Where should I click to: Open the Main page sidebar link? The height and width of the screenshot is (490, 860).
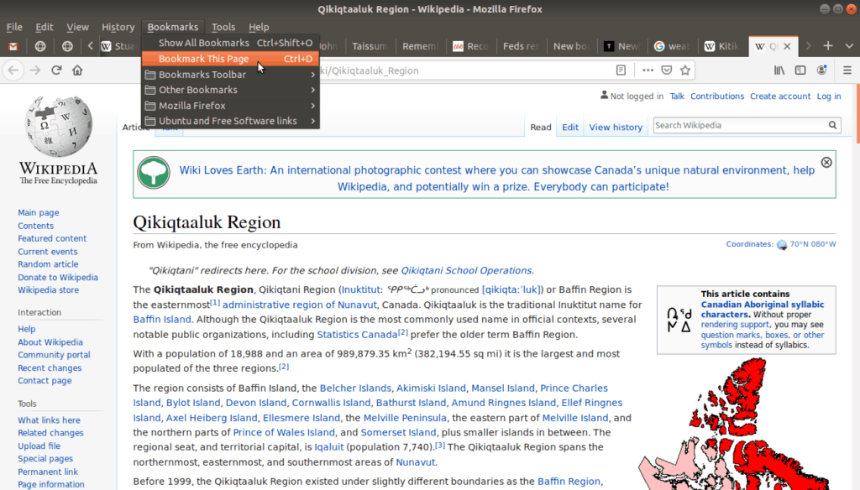point(38,212)
